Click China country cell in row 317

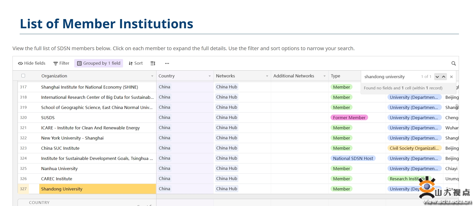(x=164, y=87)
